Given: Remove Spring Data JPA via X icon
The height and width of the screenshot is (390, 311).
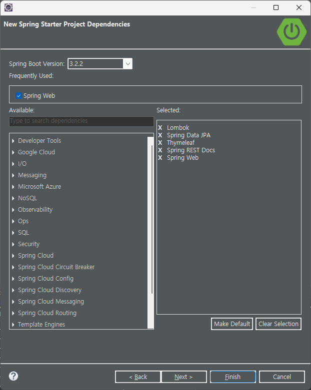Looking at the screenshot, I should (160, 135).
